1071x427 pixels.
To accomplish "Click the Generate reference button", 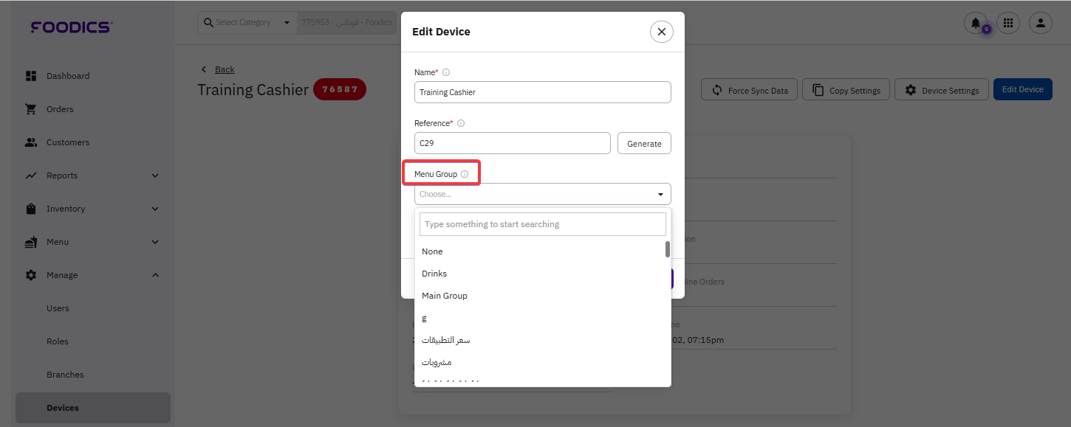I will point(644,143).
